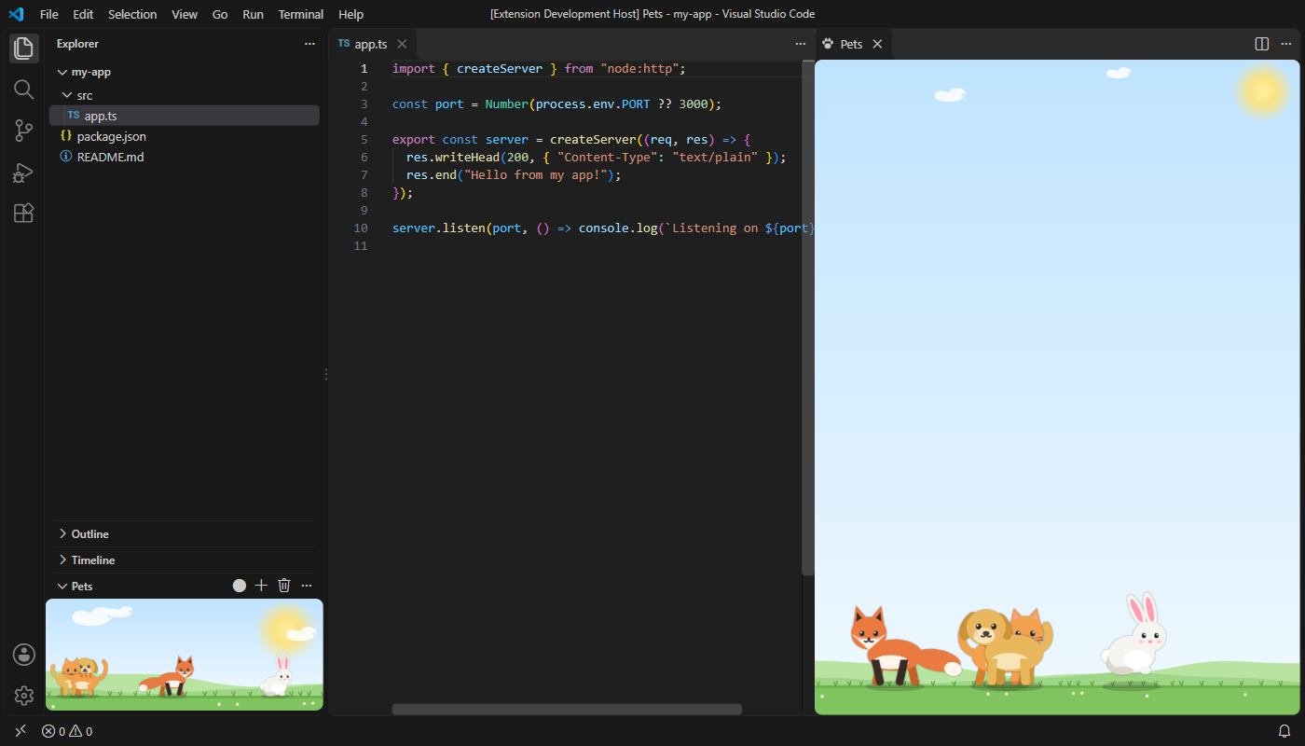1305x746 pixels.
Task: Open the Accounts menu in the activity bar
Action: click(24, 655)
